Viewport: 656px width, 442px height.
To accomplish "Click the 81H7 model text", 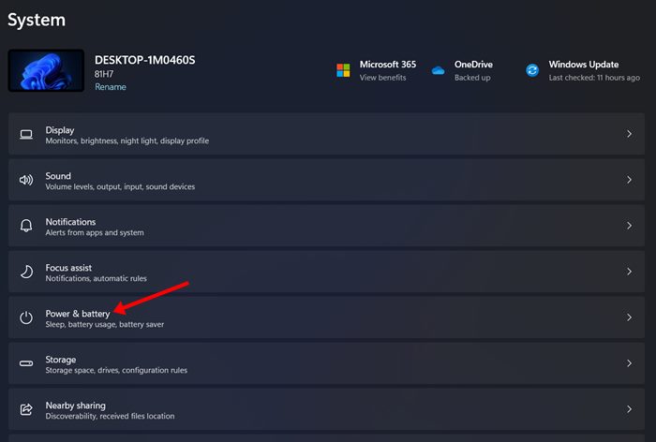I will (x=104, y=74).
